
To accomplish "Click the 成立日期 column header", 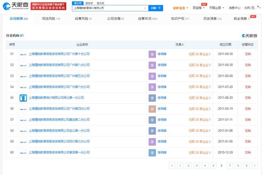I will pyautogui.click(x=225, y=44).
